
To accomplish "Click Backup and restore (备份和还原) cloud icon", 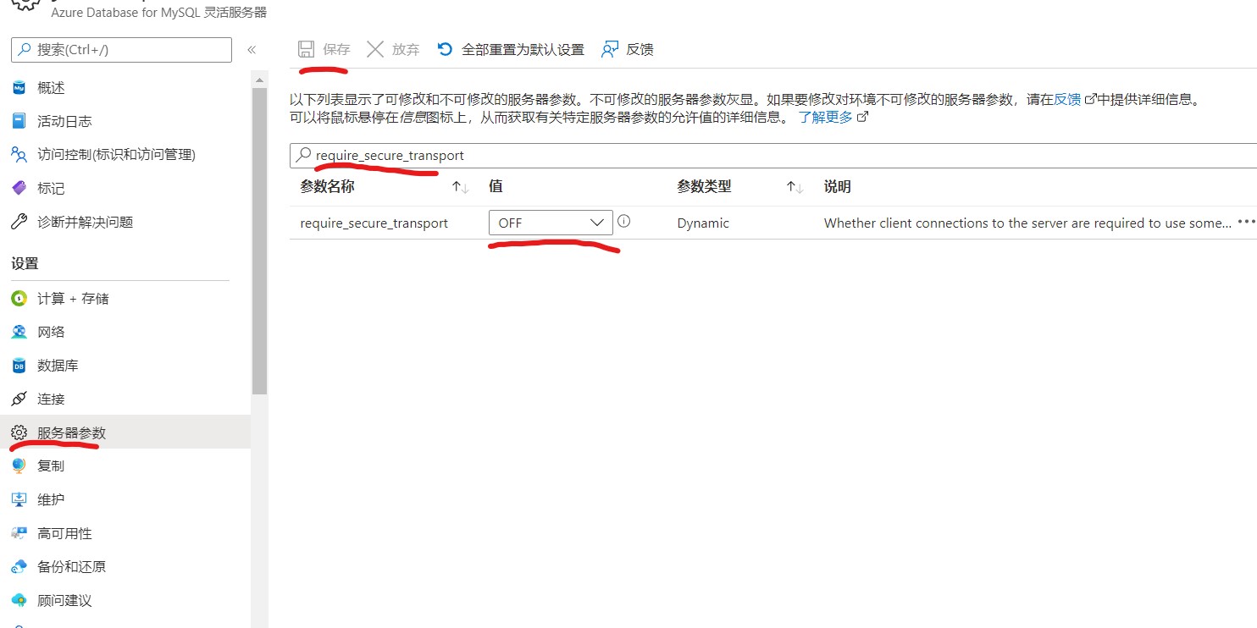I will pyautogui.click(x=19, y=566).
